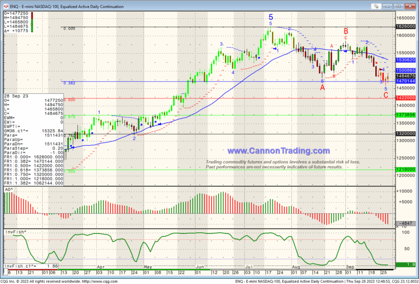Click the Sep month label on time axis
The height and width of the screenshot is (284, 419).
[x=350, y=267]
